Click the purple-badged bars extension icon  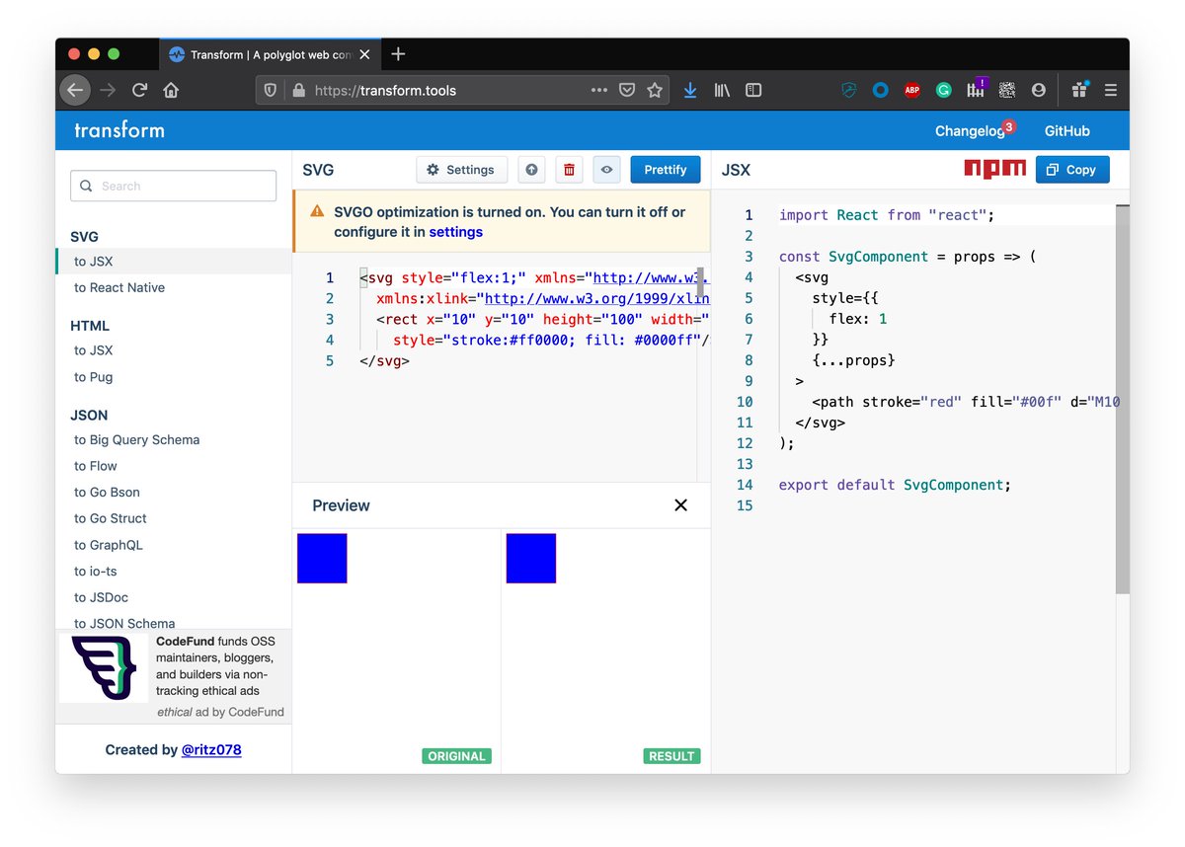976,88
